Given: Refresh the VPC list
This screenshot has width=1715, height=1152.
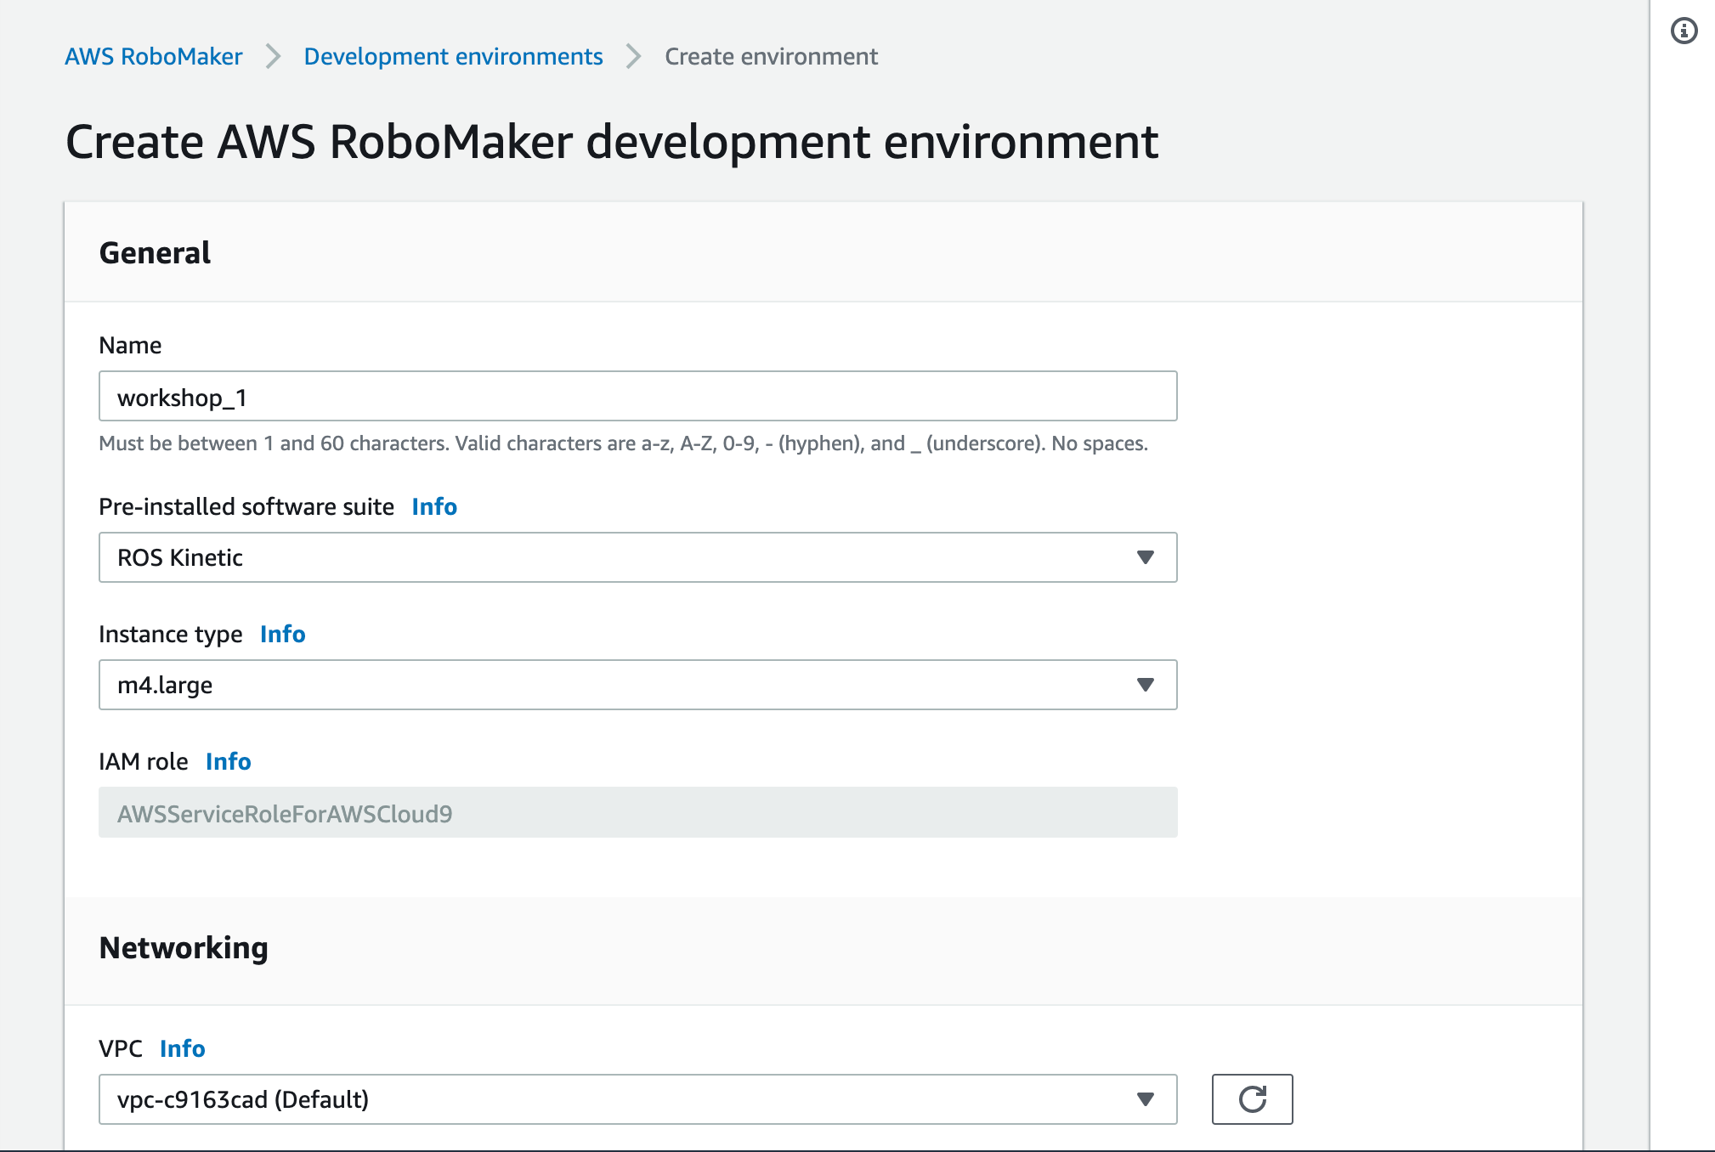Looking at the screenshot, I should (x=1251, y=1098).
